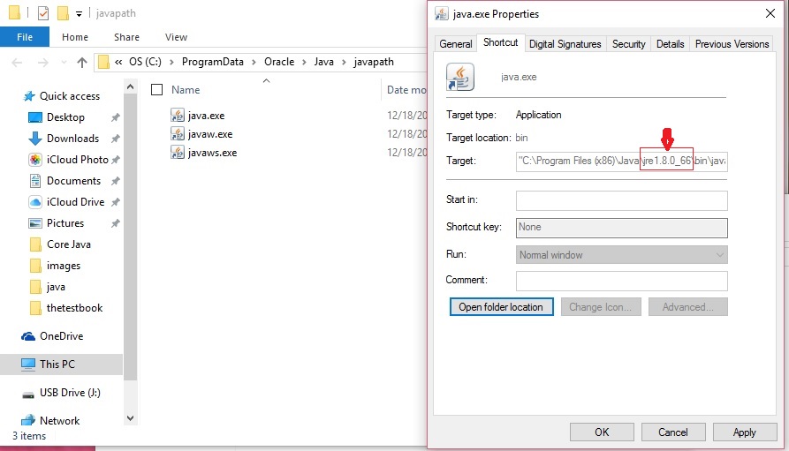Open Downloads arrow icon in sidebar
The width and height of the screenshot is (789, 451).
pos(35,139)
